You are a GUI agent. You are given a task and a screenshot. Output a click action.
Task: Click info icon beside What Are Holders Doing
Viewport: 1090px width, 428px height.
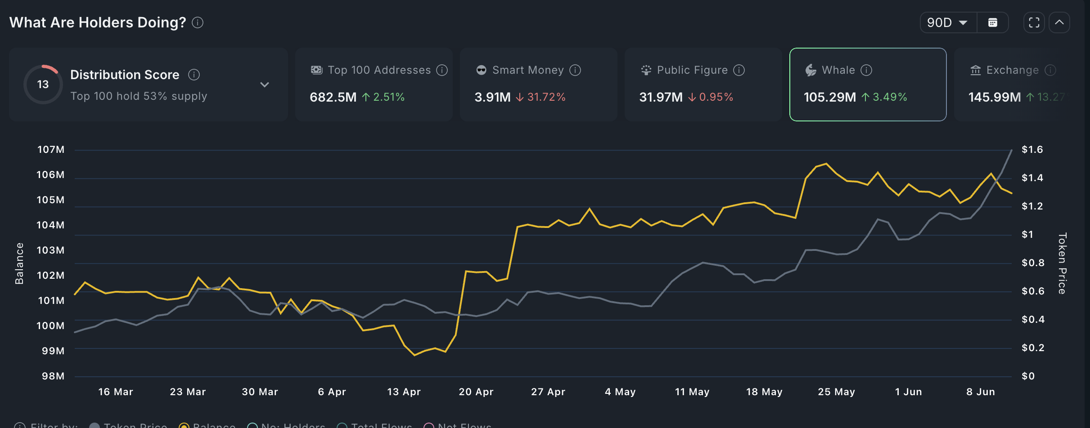click(x=198, y=22)
